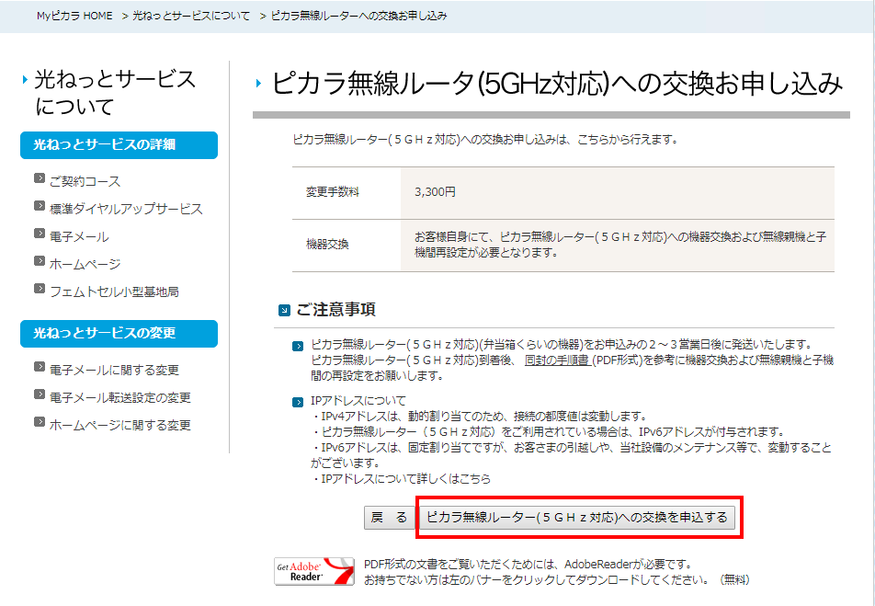This screenshot has width=875, height=606.
Task: Click arrow icon beside 電子メール転送設定の変更
Action: click(x=39, y=394)
